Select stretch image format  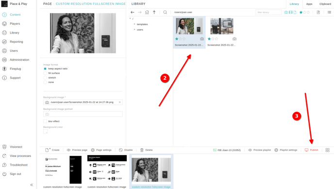45,78
